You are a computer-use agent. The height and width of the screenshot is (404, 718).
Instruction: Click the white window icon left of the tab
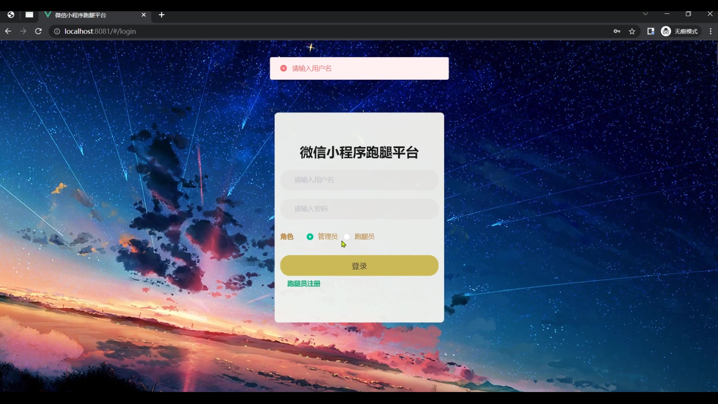tap(29, 15)
